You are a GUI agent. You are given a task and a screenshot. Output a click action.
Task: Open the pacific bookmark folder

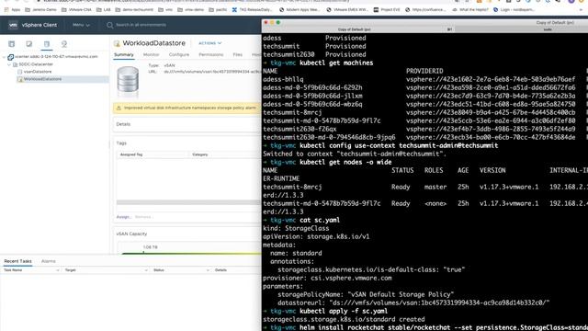coord(218,10)
